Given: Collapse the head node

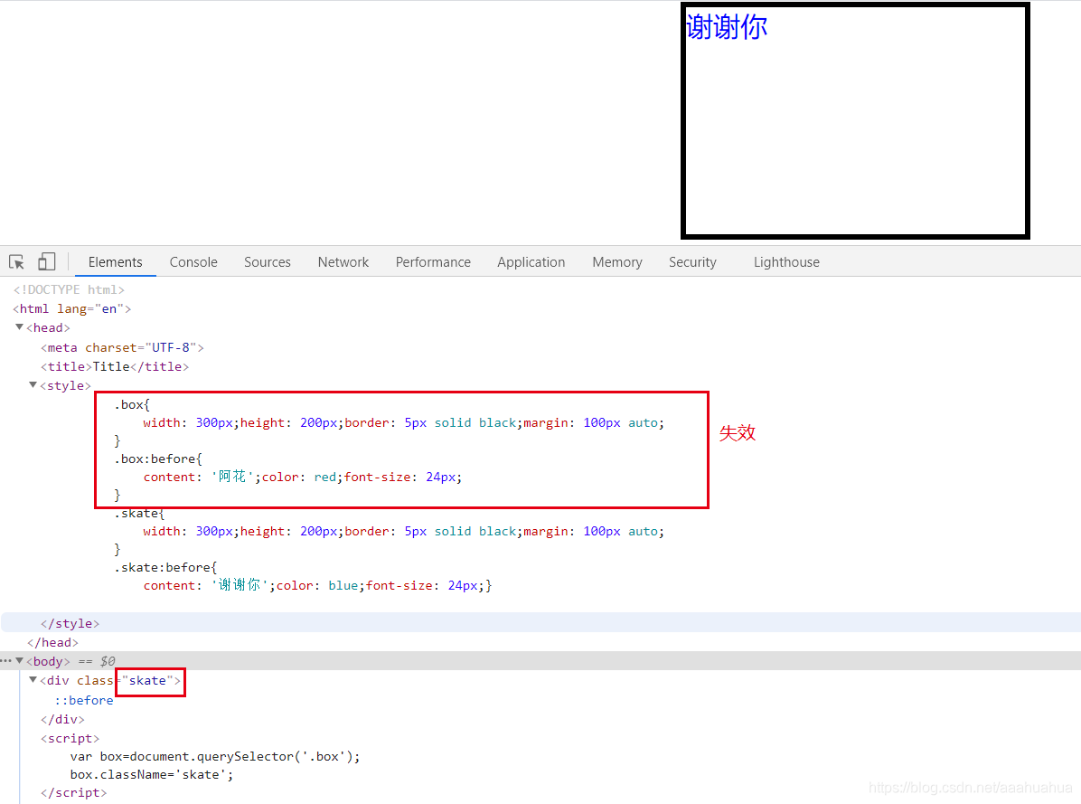Looking at the screenshot, I should [19, 327].
